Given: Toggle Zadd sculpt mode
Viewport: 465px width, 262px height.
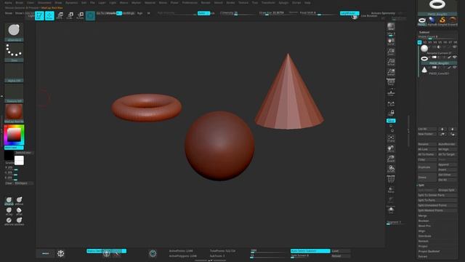Looking at the screenshot, I should click(x=203, y=13).
